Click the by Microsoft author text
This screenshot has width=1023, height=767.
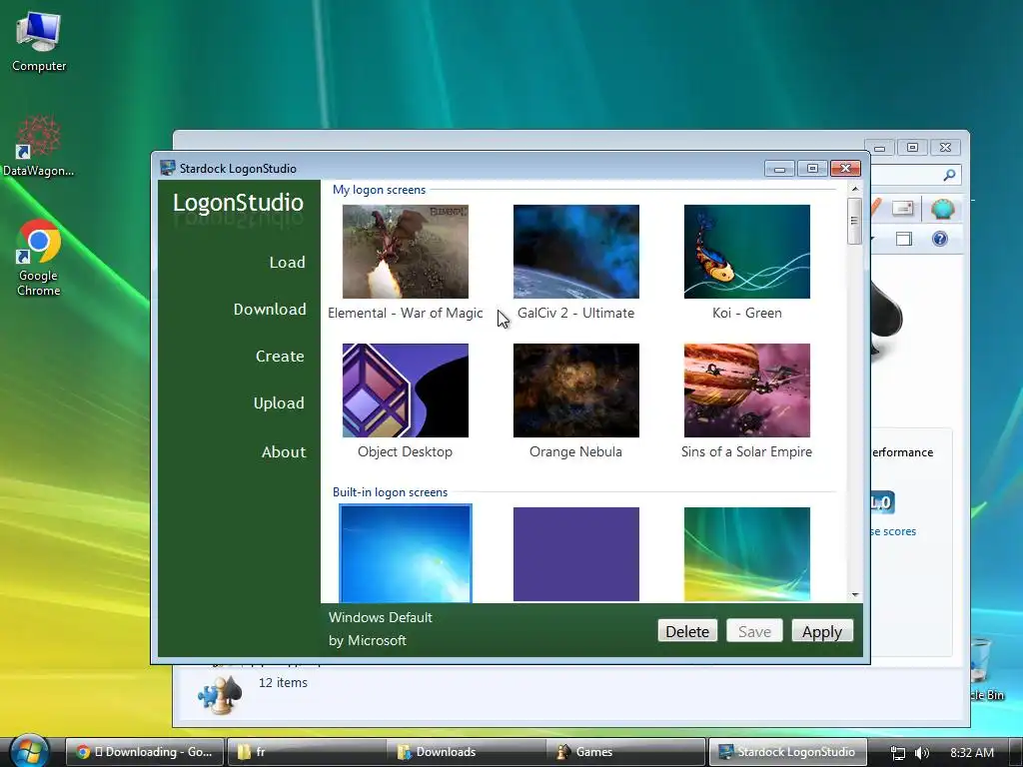(368, 640)
